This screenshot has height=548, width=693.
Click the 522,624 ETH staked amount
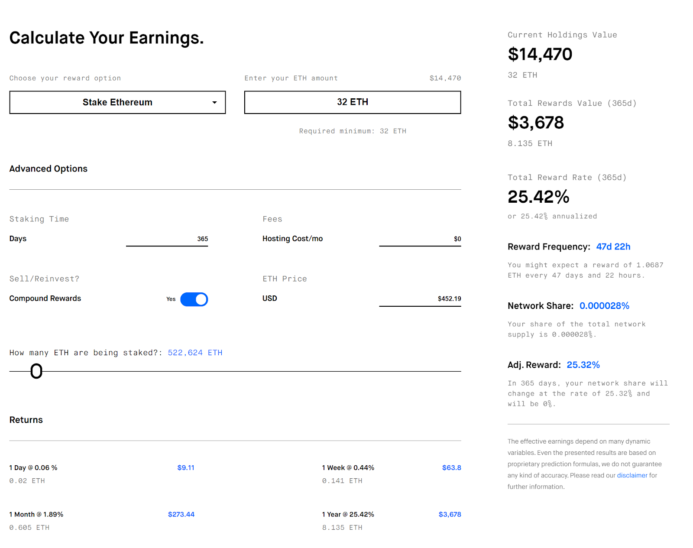point(195,353)
